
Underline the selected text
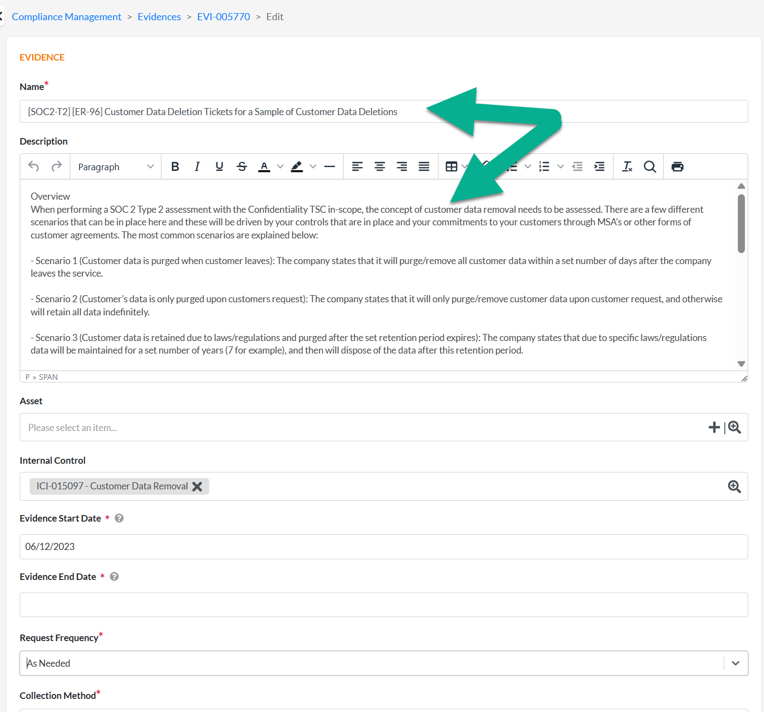click(219, 166)
